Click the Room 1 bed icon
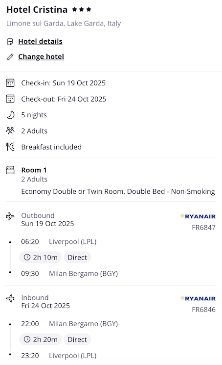This screenshot has width=222, height=365. 10,170
